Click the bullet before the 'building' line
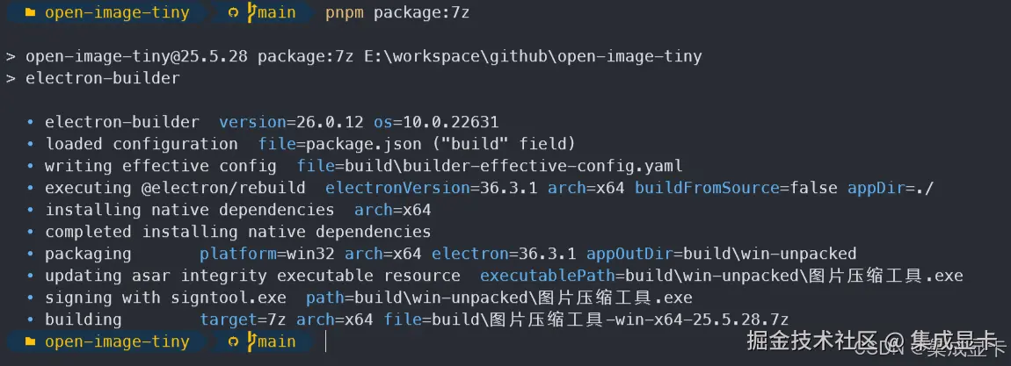Screen dimensions: 1011x366 (x=30, y=319)
